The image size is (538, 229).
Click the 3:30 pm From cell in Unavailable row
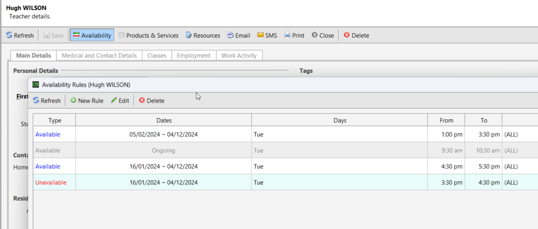click(447, 182)
